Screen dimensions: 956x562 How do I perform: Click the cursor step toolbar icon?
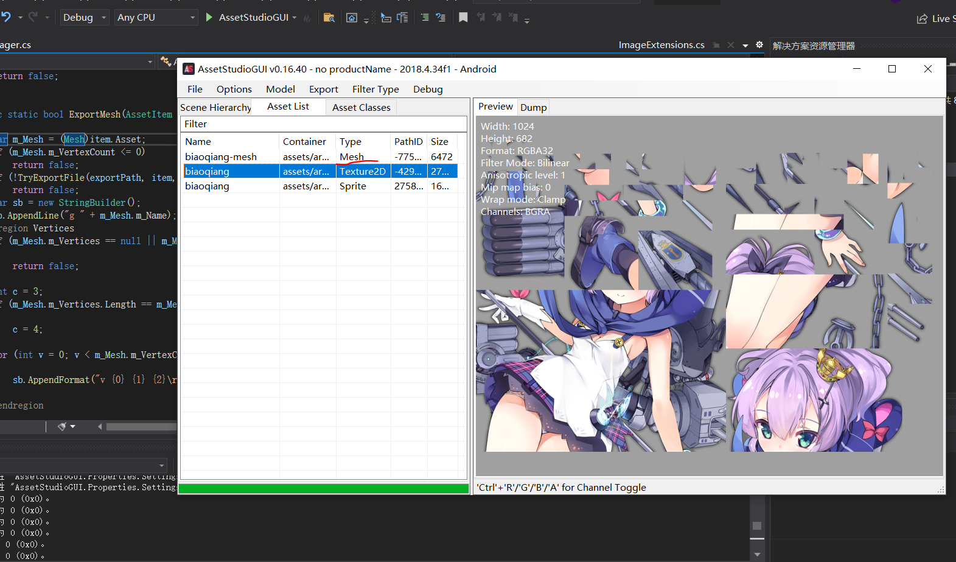(386, 18)
